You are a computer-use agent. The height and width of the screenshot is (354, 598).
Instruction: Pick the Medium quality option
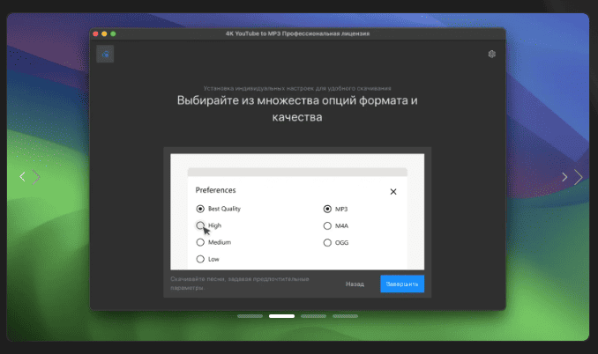pos(200,242)
